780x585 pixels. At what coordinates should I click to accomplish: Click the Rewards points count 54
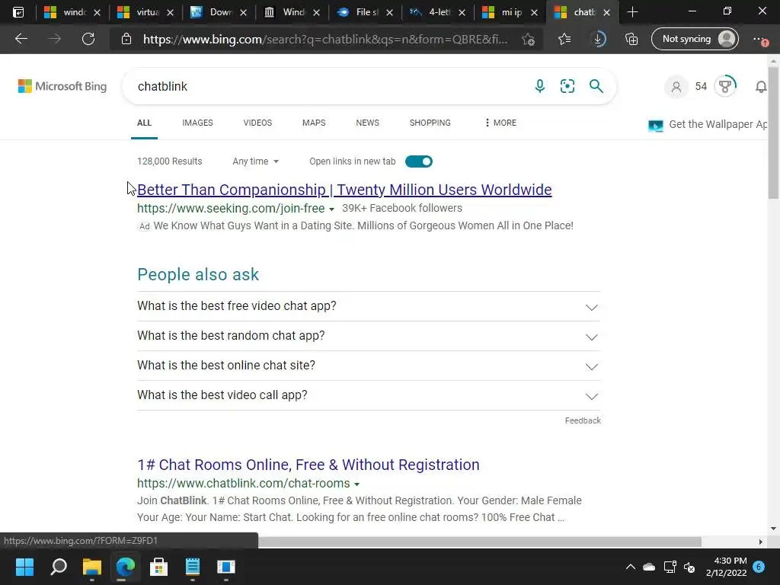(x=701, y=87)
